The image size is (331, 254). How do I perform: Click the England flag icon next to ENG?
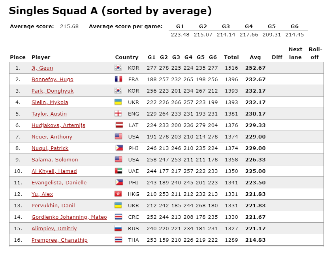tap(118, 114)
